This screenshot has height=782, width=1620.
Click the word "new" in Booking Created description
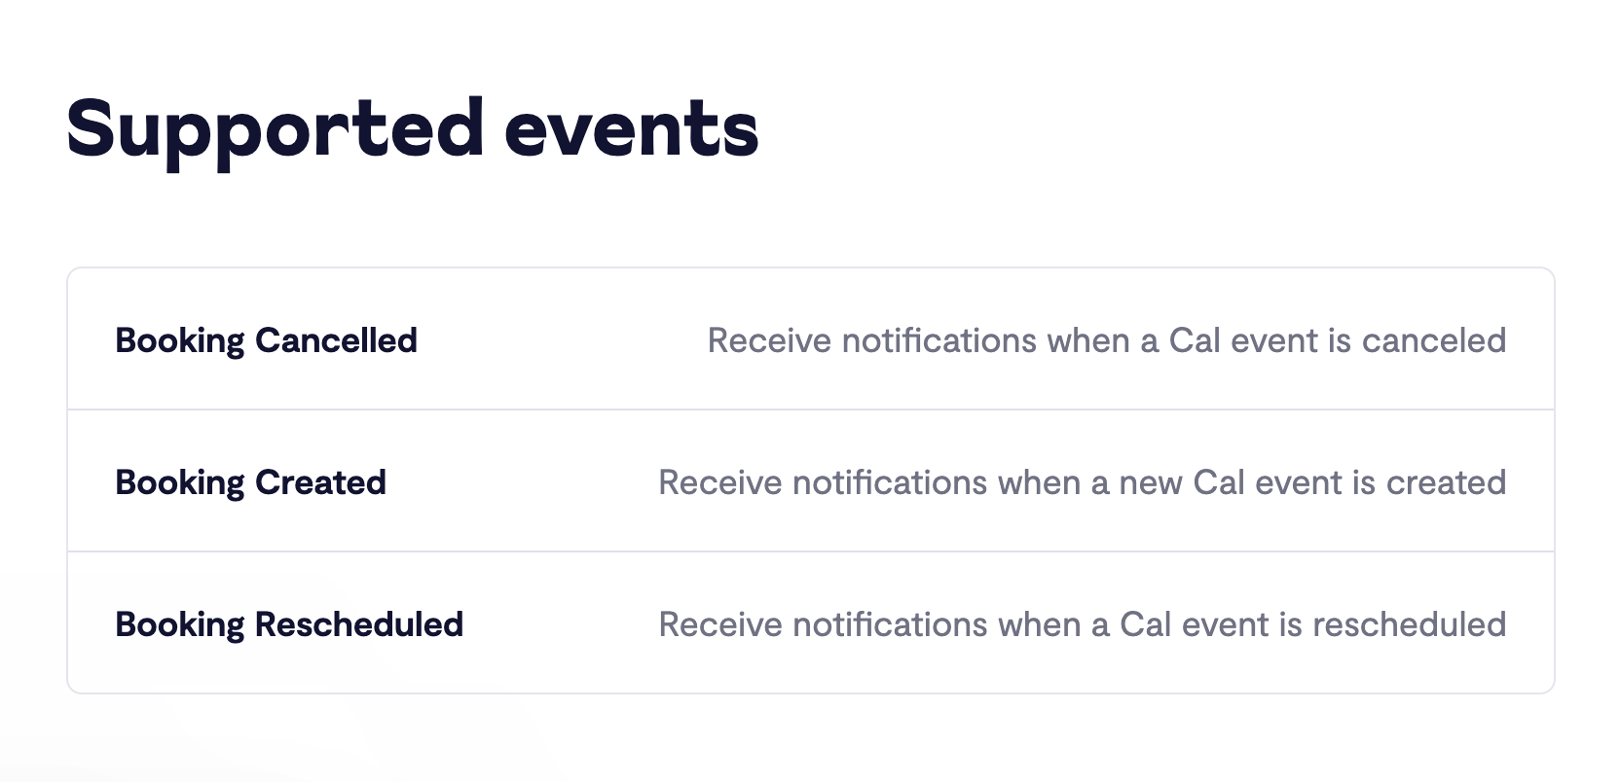(x=1150, y=482)
